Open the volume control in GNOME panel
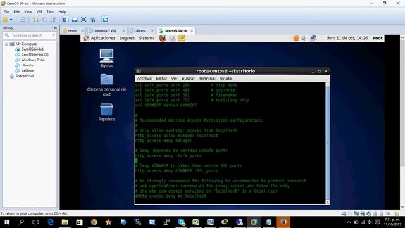 tap(304, 38)
